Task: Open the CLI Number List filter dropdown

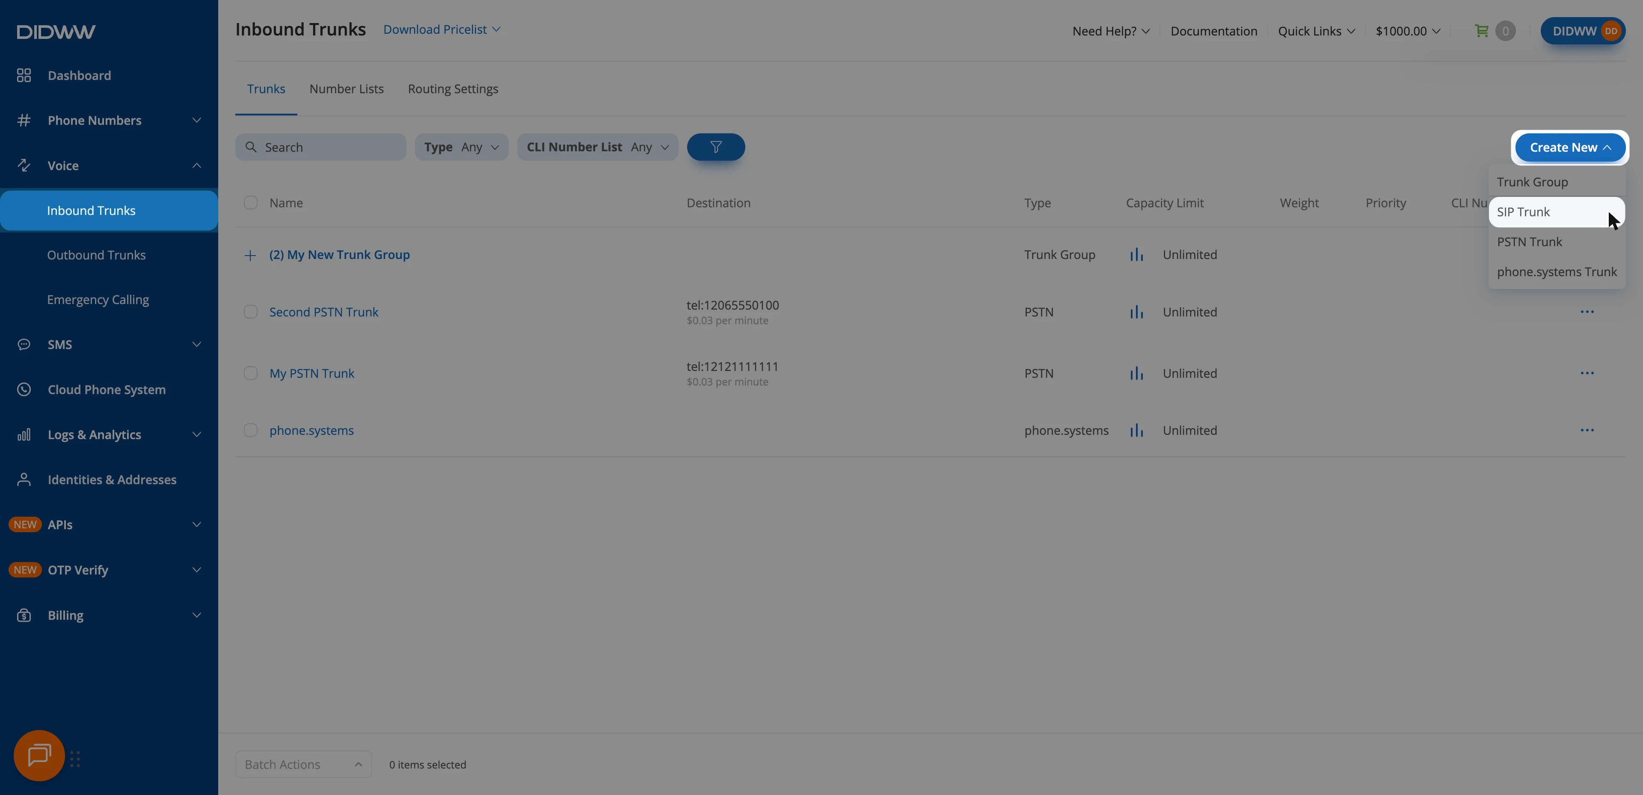Action: click(x=597, y=147)
